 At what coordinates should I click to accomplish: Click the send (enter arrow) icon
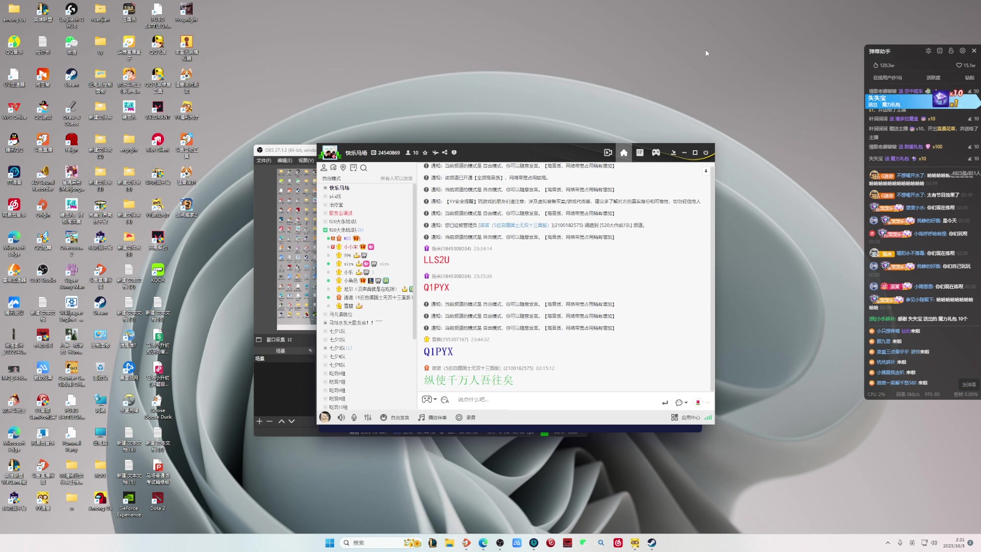[x=665, y=403]
